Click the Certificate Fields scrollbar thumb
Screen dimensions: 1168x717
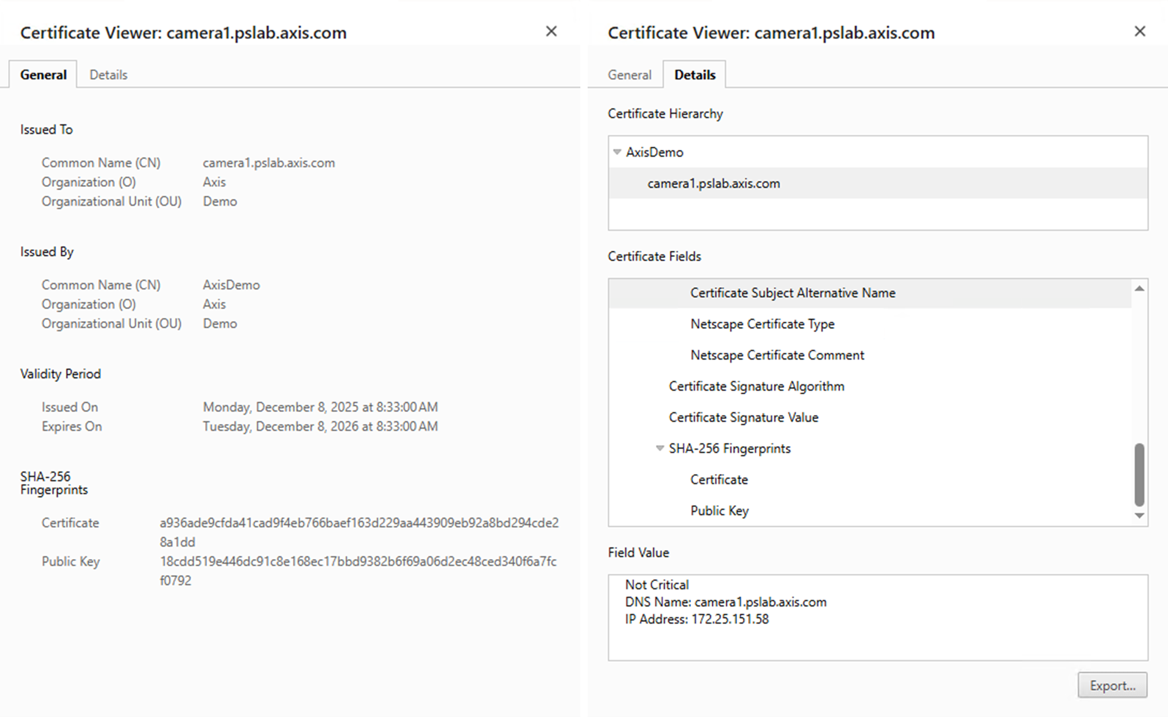point(1139,474)
